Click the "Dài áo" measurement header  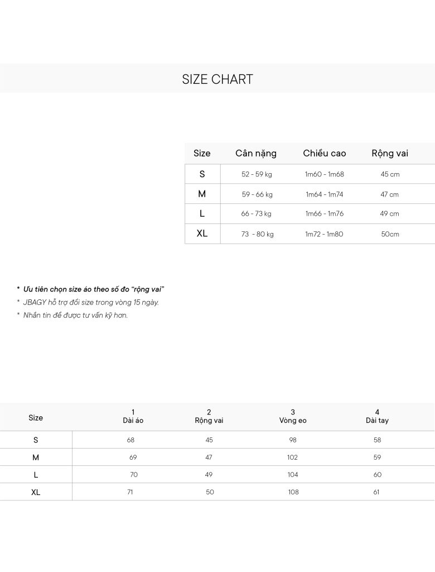(133, 420)
